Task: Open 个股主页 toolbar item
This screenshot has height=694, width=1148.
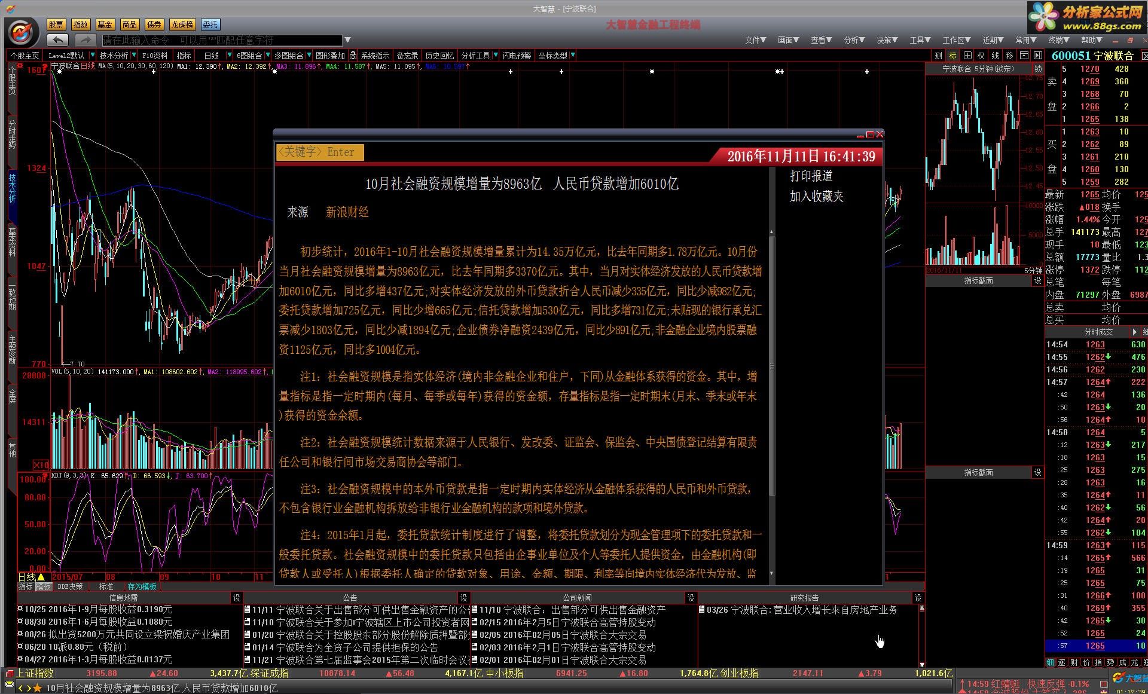Action: [x=25, y=56]
